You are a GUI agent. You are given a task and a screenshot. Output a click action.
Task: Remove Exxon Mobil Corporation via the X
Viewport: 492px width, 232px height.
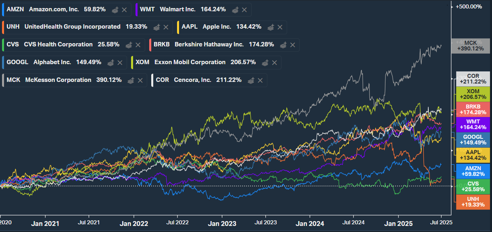point(275,63)
